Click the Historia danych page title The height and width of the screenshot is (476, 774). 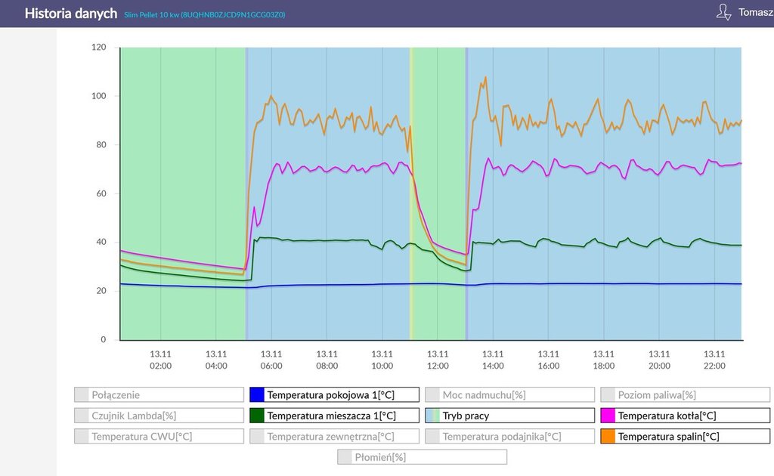point(71,14)
